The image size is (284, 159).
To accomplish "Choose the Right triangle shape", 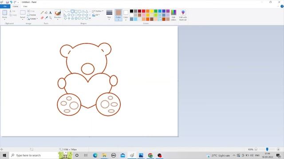I will click(x=65, y=15).
